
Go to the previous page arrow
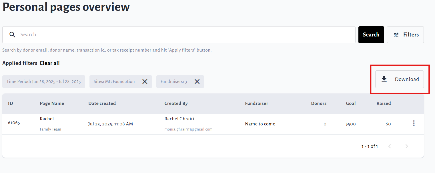pyautogui.click(x=389, y=146)
